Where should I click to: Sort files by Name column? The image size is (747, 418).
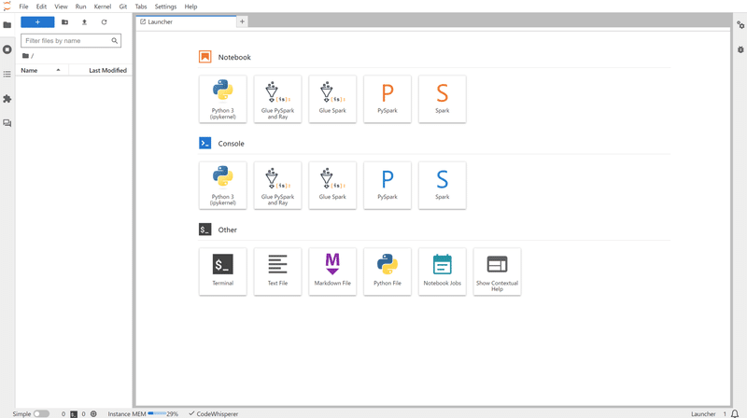(x=42, y=70)
